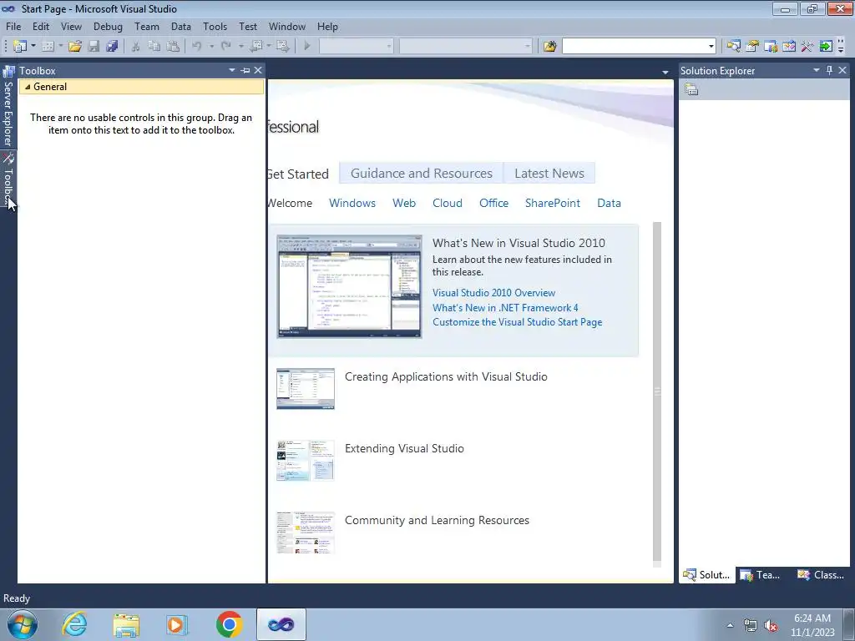Viewport: 855px width, 641px height.
Task: Click the Cut scissors icon
Action: (x=136, y=47)
